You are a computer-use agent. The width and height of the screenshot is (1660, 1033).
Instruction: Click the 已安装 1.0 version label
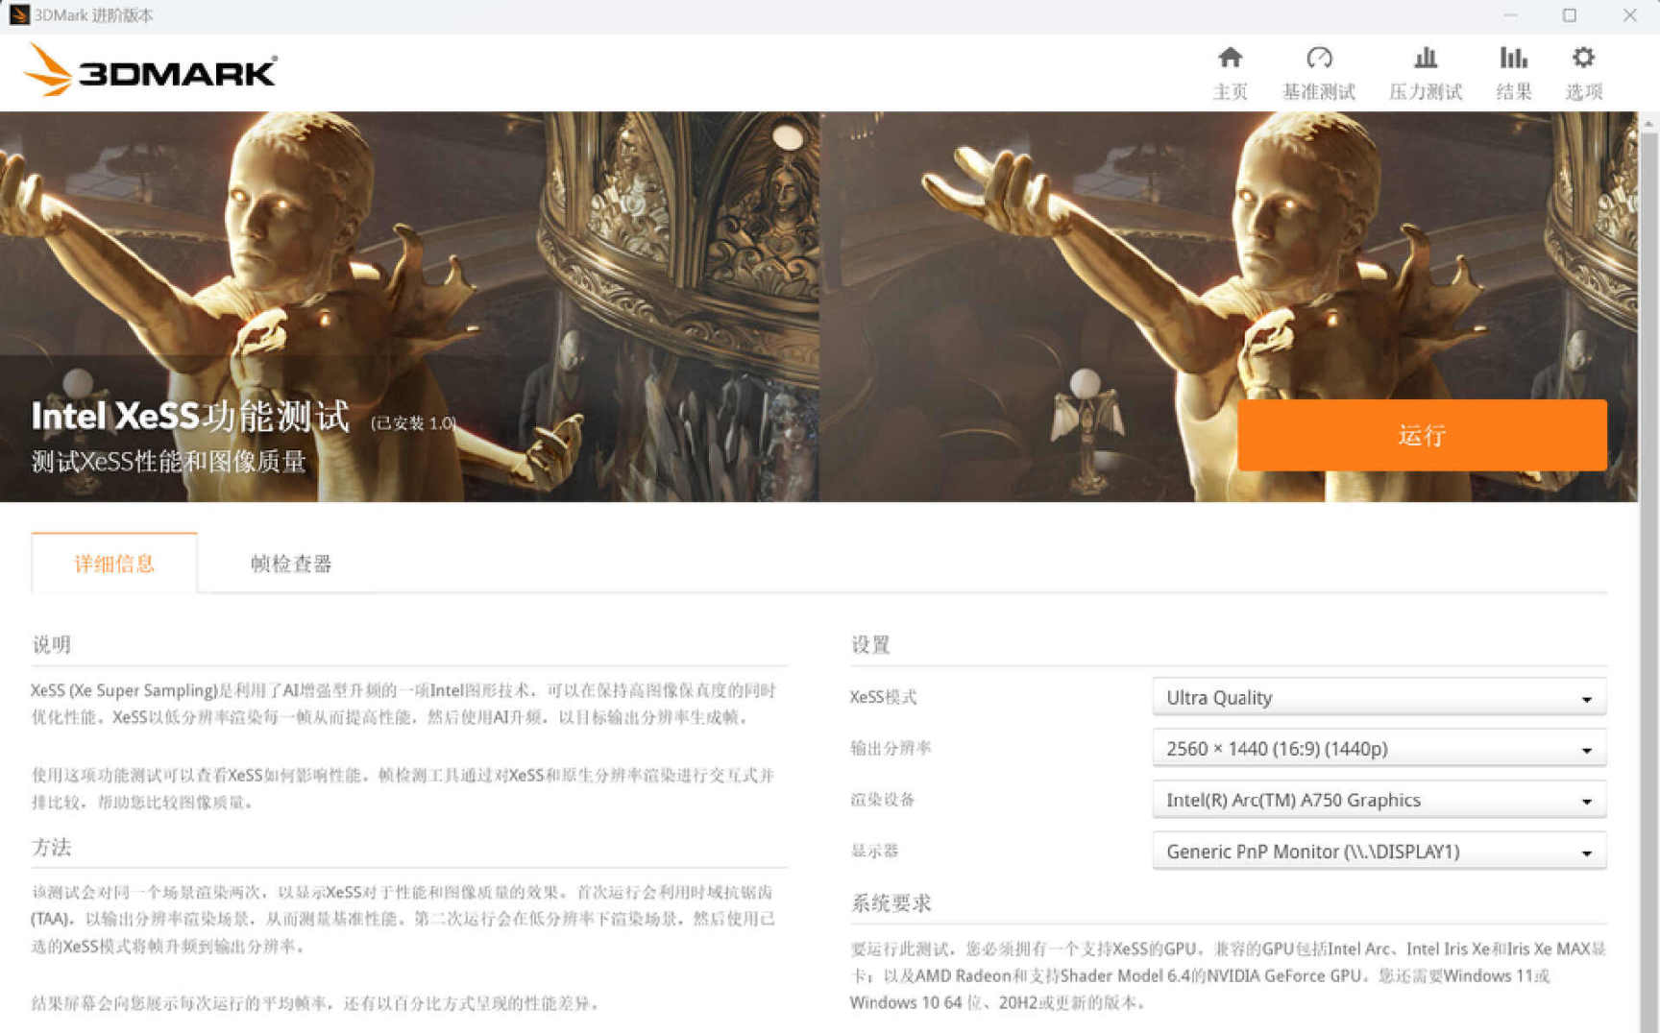tap(413, 423)
